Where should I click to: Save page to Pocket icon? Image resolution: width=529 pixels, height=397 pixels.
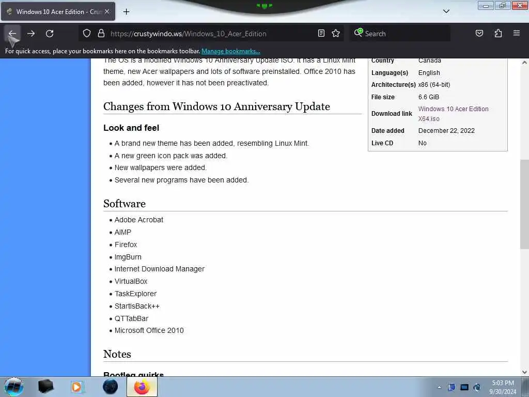pyautogui.click(x=479, y=34)
